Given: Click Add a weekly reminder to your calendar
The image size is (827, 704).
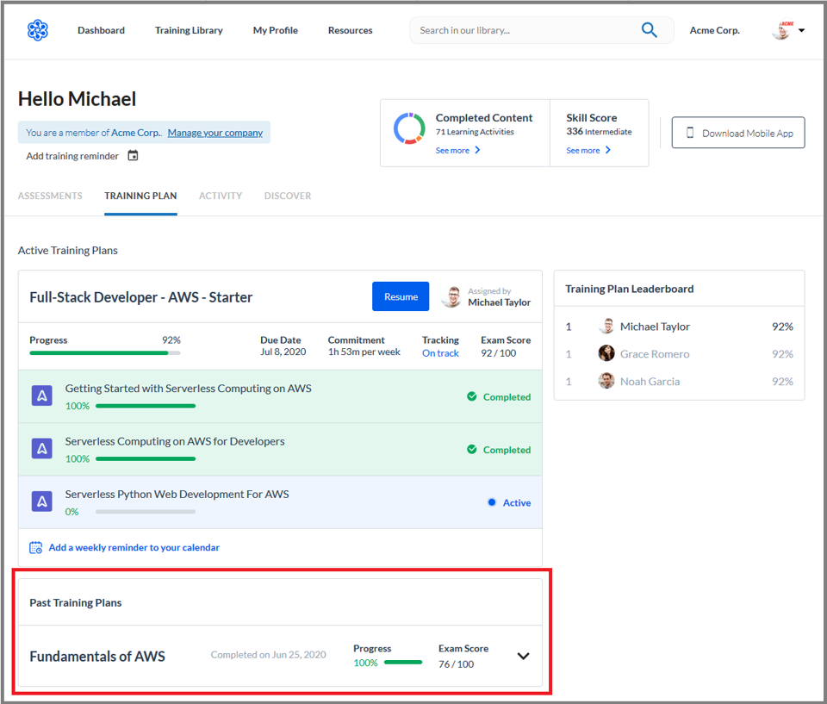Looking at the screenshot, I should (134, 548).
